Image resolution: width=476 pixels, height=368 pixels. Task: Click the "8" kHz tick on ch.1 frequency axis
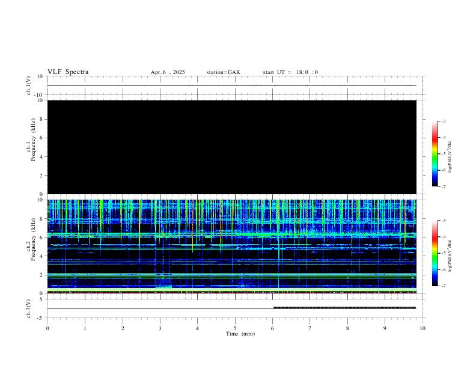(42, 119)
